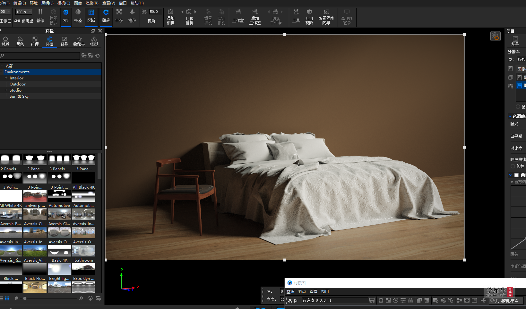This screenshot has width=526, height=309.
Task: Collapse the Environments tree node
Action: (1, 72)
